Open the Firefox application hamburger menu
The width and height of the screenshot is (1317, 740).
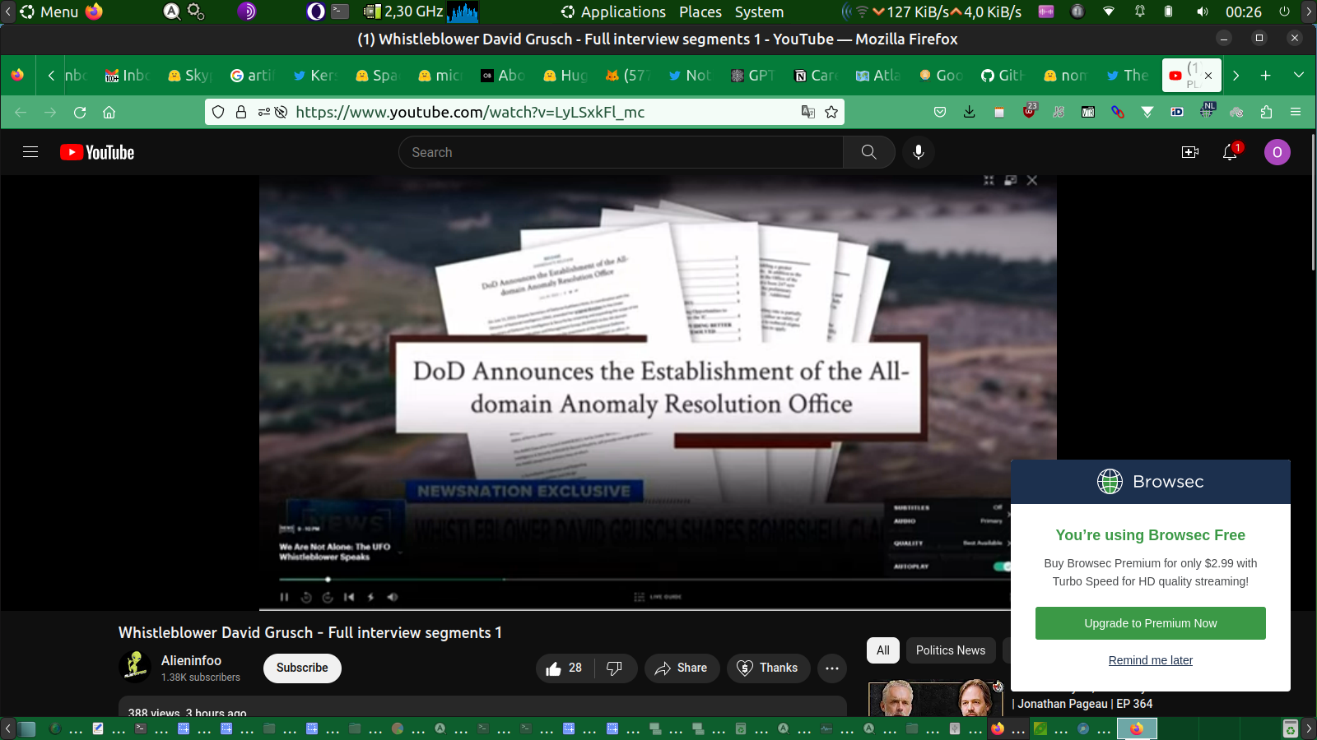(1296, 113)
